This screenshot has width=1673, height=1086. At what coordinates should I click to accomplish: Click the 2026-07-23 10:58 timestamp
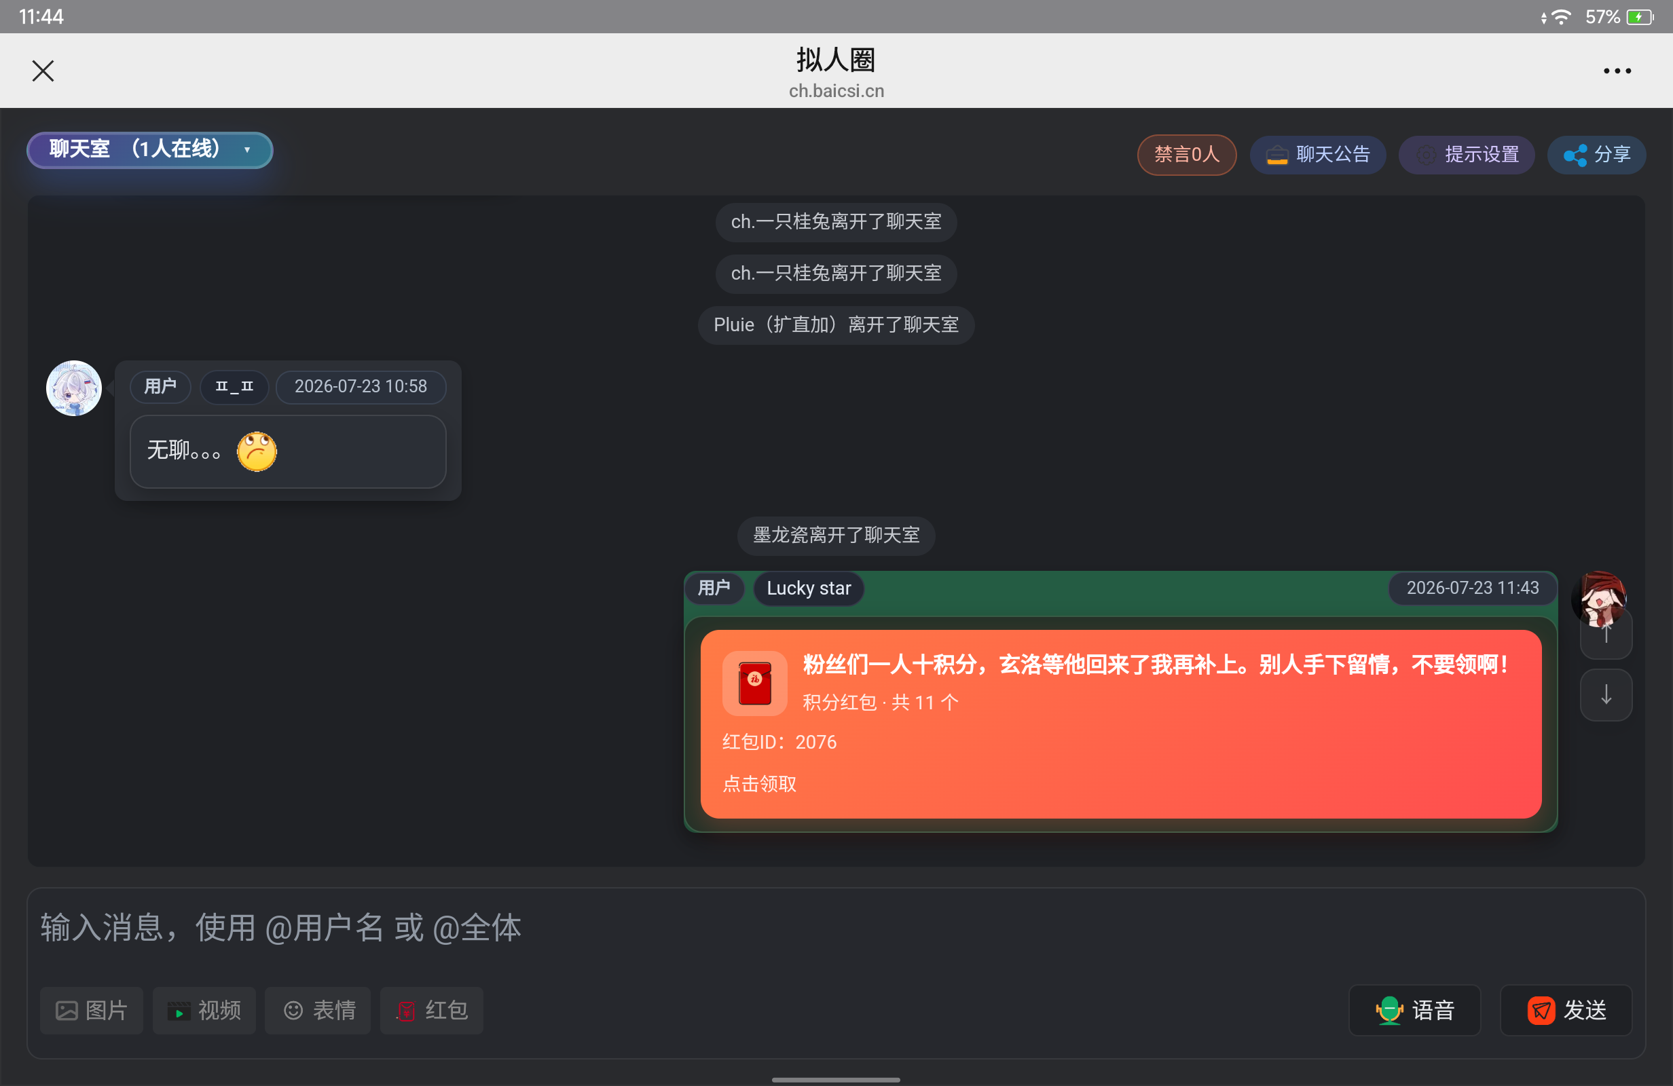(x=361, y=387)
